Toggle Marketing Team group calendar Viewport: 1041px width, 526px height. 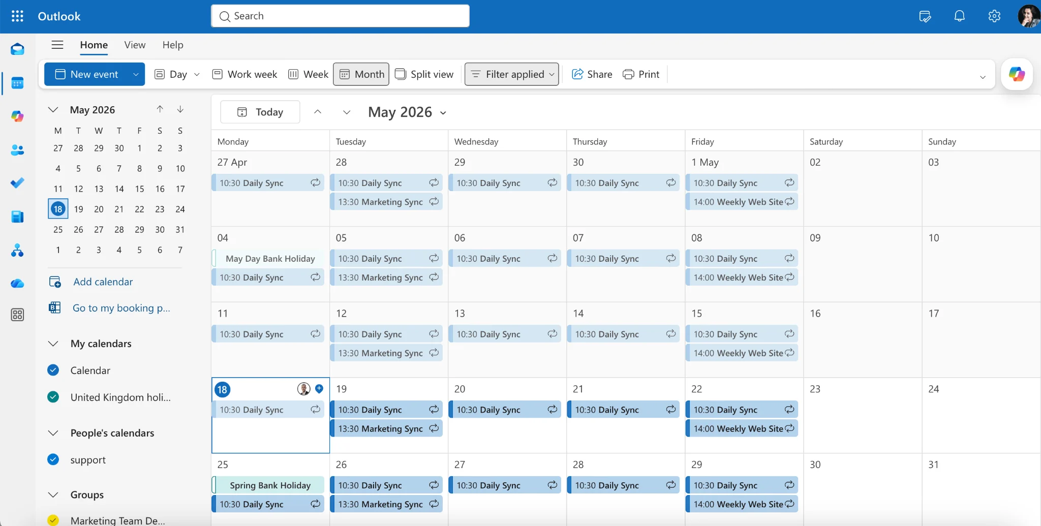53,520
